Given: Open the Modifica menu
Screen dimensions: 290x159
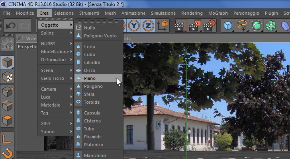Looking at the screenshot, I should [25, 13].
